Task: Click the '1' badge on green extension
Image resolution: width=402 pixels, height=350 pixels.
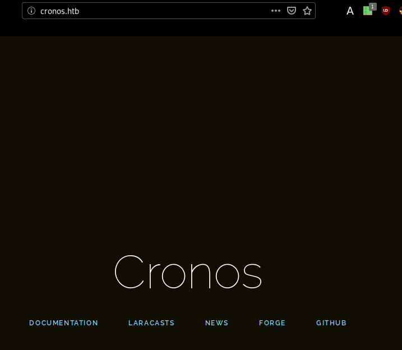Action: tap(372, 7)
